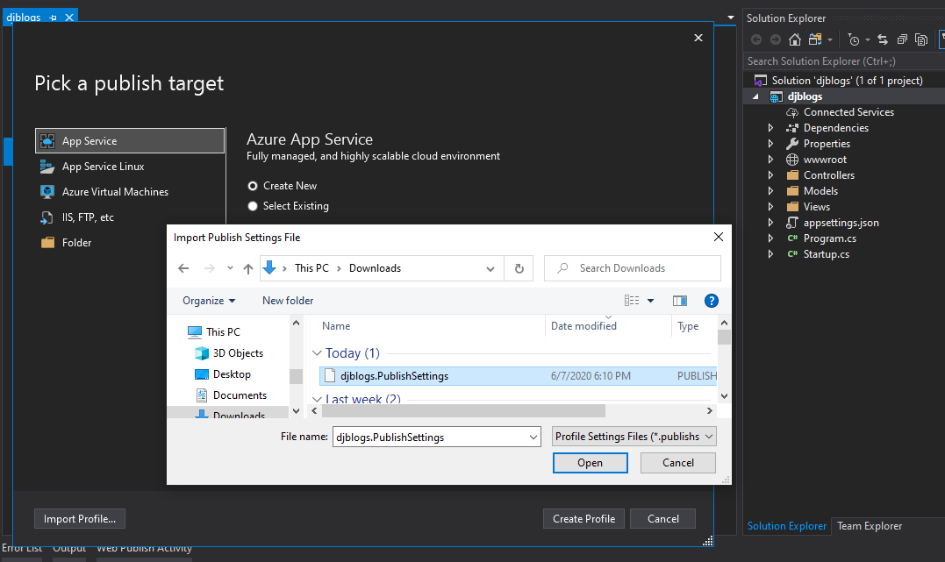
Task: Click the Search Downloads field
Action: [x=633, y=268]
